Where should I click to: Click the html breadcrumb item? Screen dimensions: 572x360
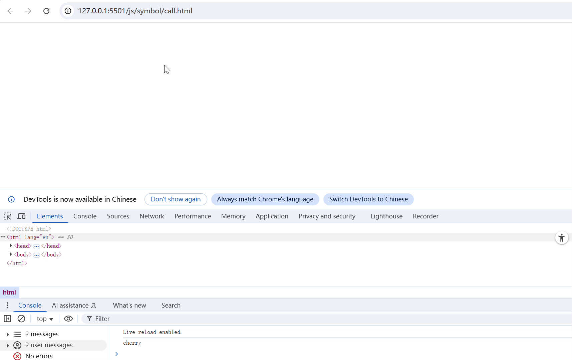pos(9,293)
